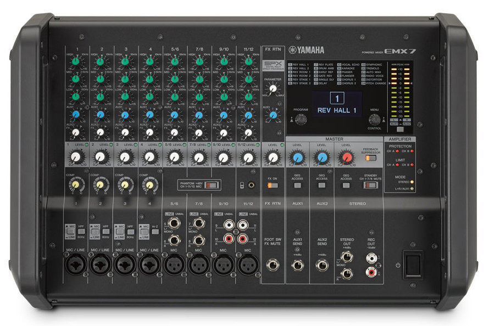This screenshot has width=489, height=326.
Task: Click the red STEREO master LEVEL knob
Action: [x=347, y=156]
